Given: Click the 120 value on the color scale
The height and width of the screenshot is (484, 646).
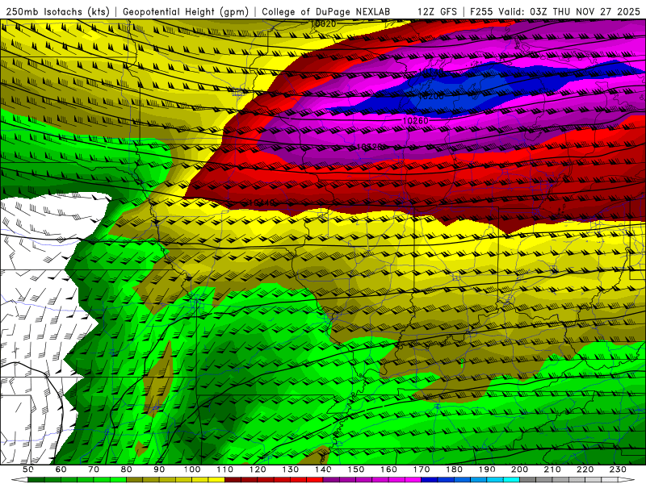Looking at the screenshot, I should (x=258, y=469).
